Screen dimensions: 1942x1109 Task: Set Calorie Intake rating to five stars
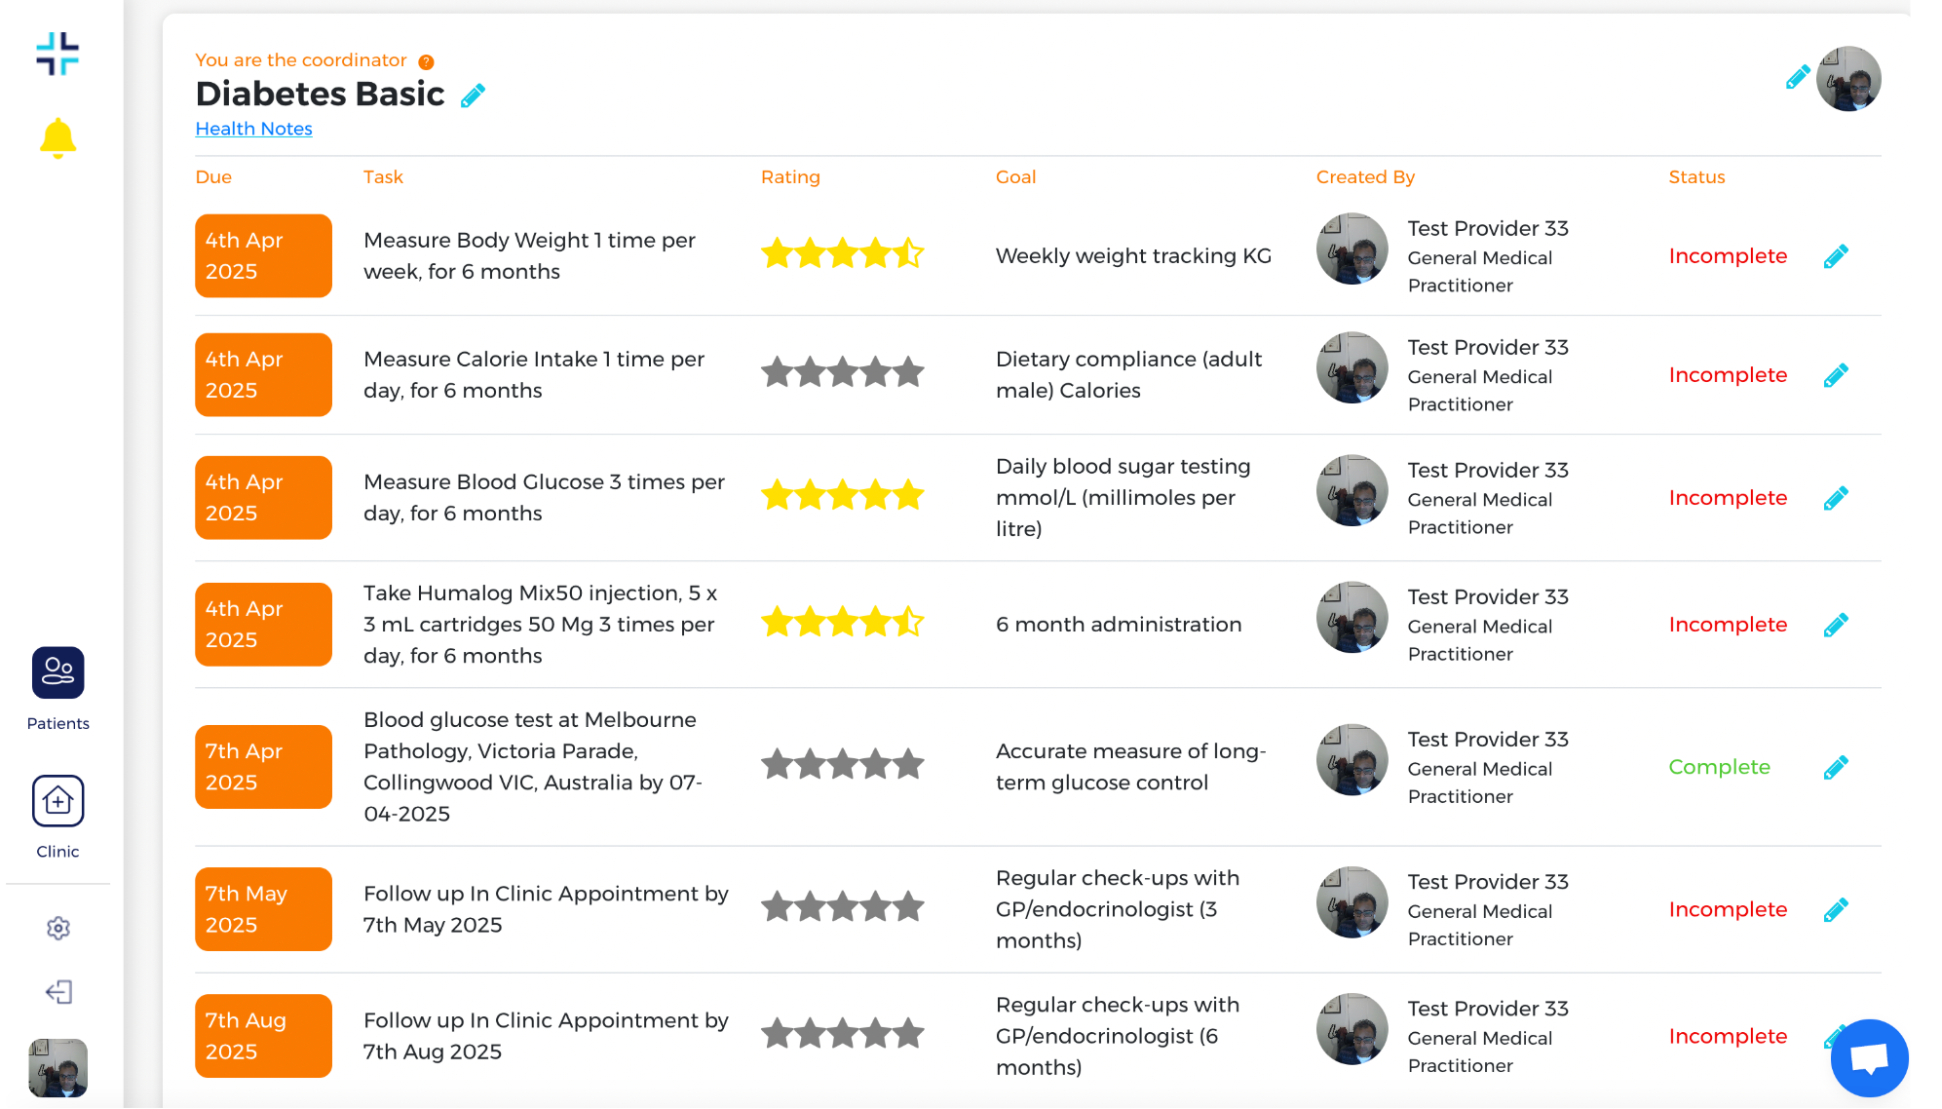point(909,372)
